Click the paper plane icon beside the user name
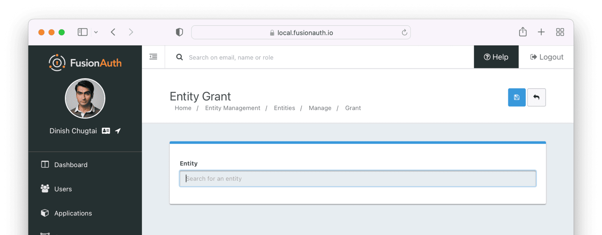 tap(118, 131)
